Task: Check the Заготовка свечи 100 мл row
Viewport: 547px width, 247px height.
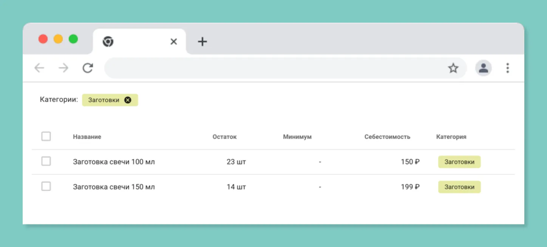Action: tap(46, 161)
